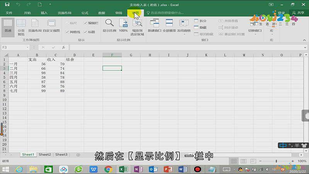The height and width of the screenshot is (174, 309).
Task: Click the 100% zoom level in status bar
Action: [x=302, y=161]
